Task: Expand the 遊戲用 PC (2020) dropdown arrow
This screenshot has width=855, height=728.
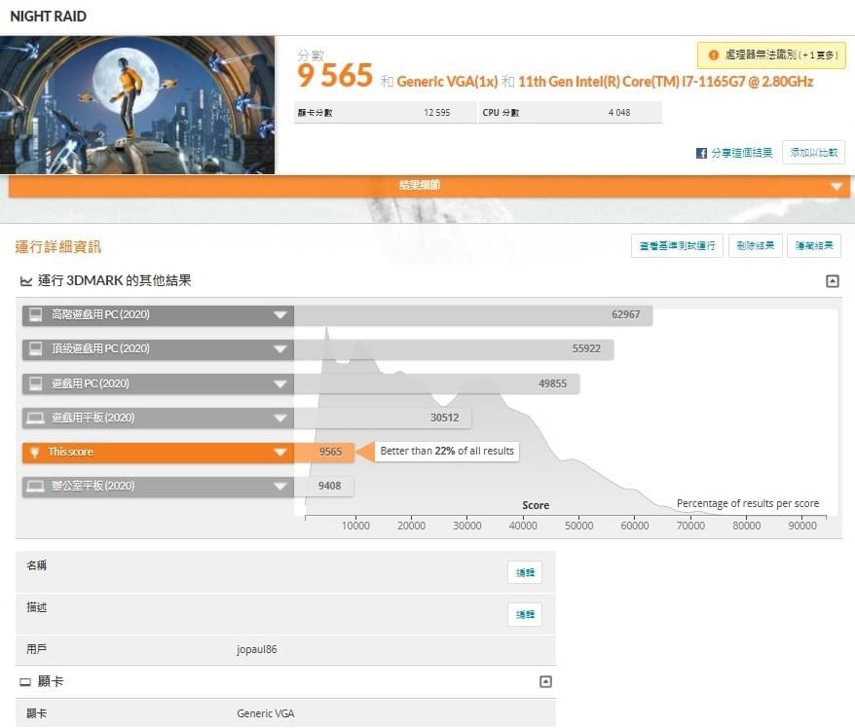Action: (279, 384)
